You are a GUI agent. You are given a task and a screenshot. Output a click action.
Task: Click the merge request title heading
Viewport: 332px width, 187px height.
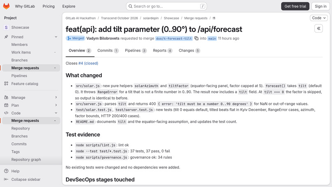154,29
